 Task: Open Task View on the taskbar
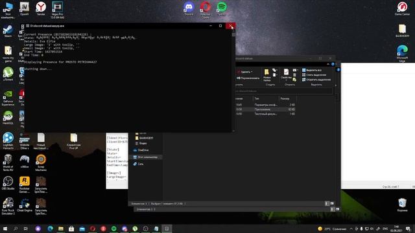26,228
